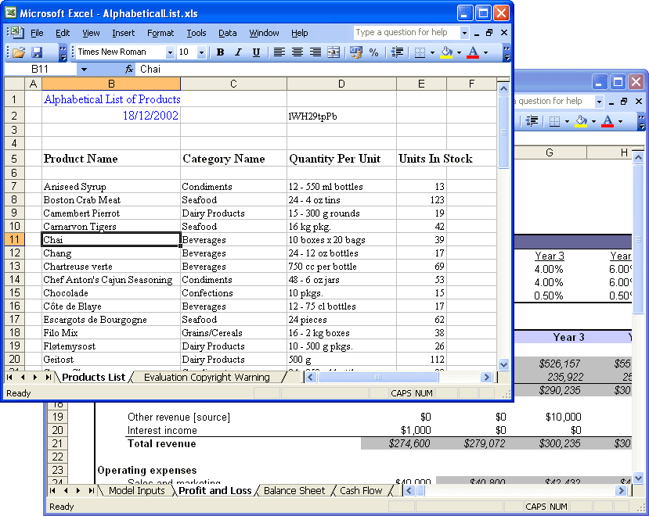Apply red Font Color in front window
Image resolution: width=649 pixels, height=516 pixels.
click(x=473, y=52)
